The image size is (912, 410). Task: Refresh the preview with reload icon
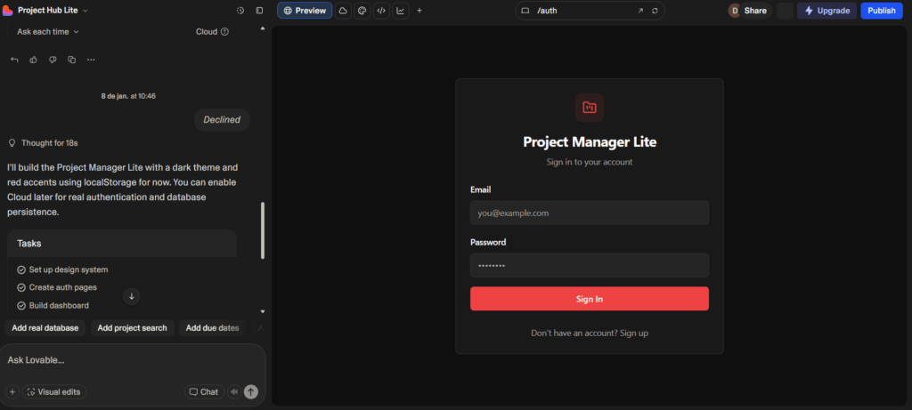[655, 11]
